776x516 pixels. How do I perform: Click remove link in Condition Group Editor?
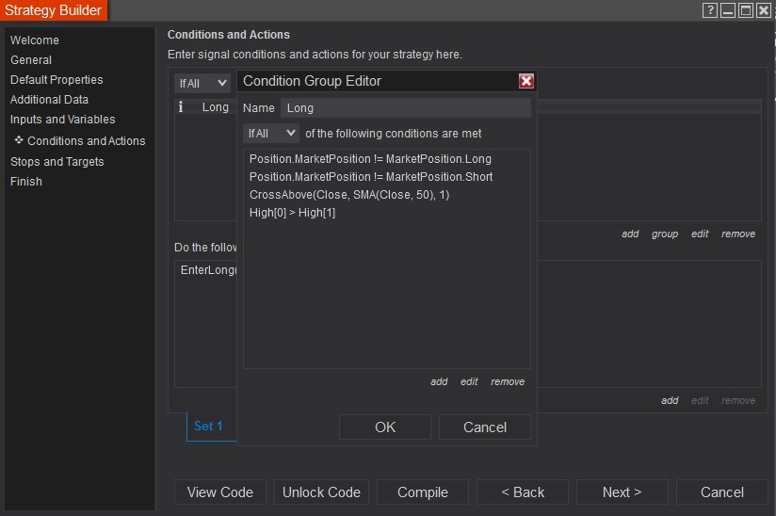[x=508, y=381]
